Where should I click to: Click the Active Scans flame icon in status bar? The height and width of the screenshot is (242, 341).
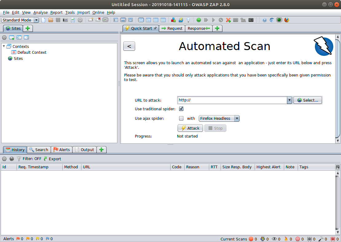pyautogui.click(x=286, y=239)
